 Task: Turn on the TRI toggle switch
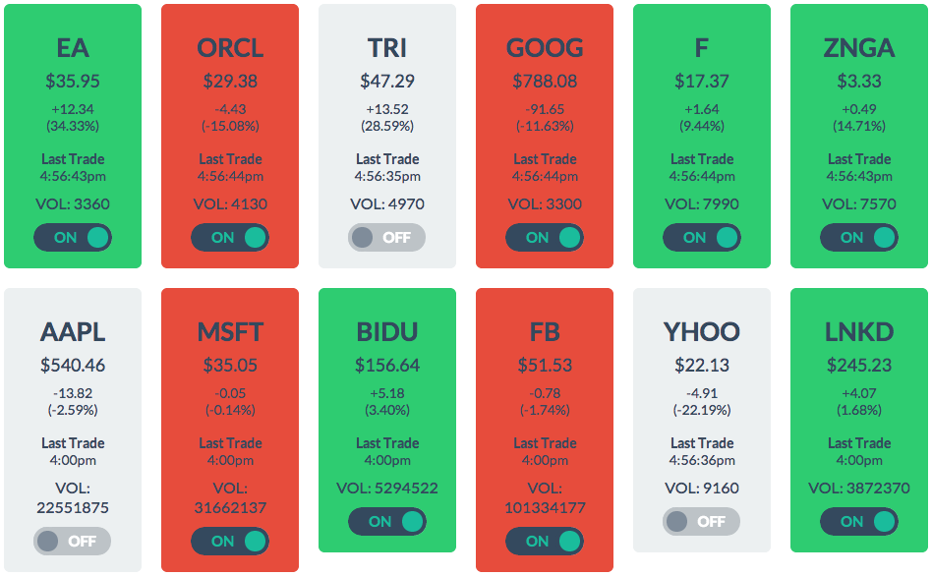pos(386,237)
